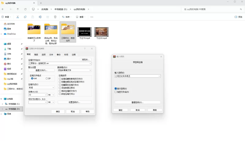Cancel the archive dialog with 取消
The height and width of the screenshot is (141, 245).
coord(73,112)
